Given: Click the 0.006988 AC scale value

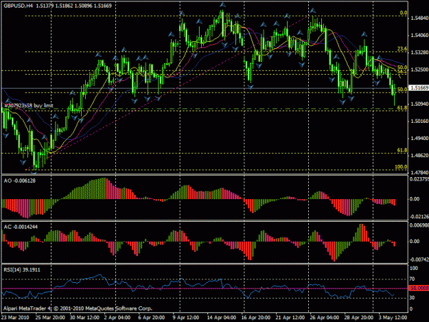Looking at the screenshot, I should tap(419, 225).
